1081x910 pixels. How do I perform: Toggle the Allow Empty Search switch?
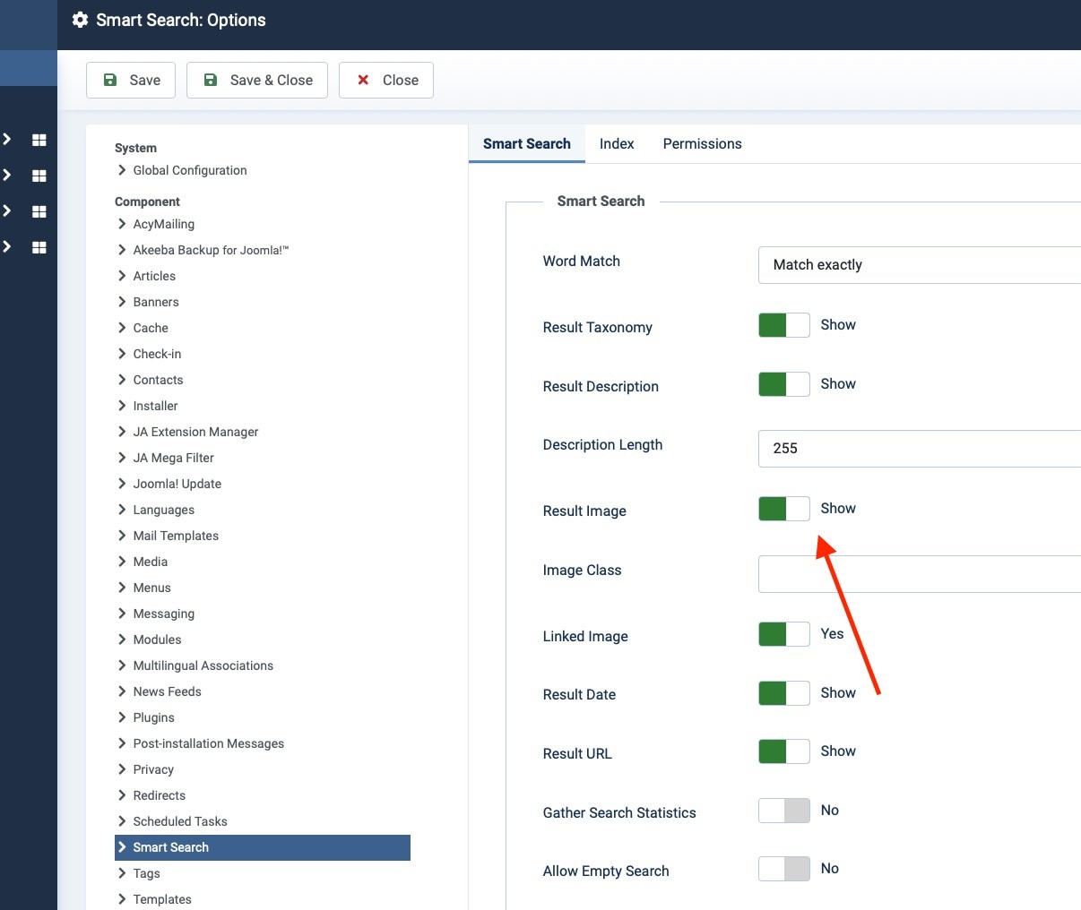tap(783, 869)
